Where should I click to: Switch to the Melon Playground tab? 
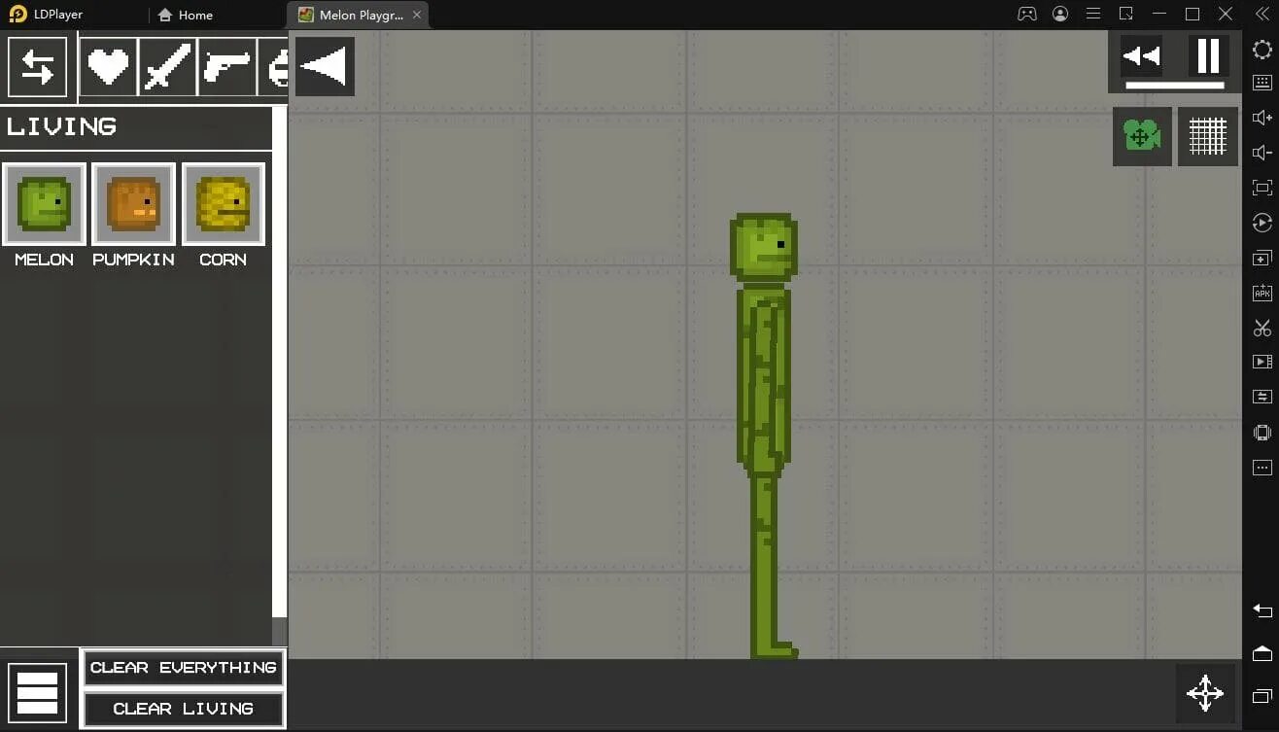point(359,15)
